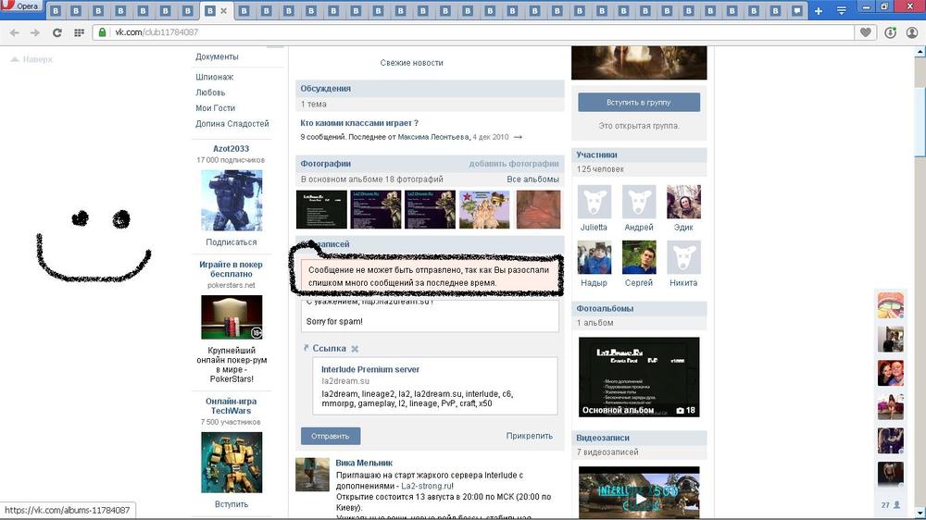Viewport: 926px width, 520px height.
Task: Click the heart bookmark icon in address bar
Action: pos(865,32)
